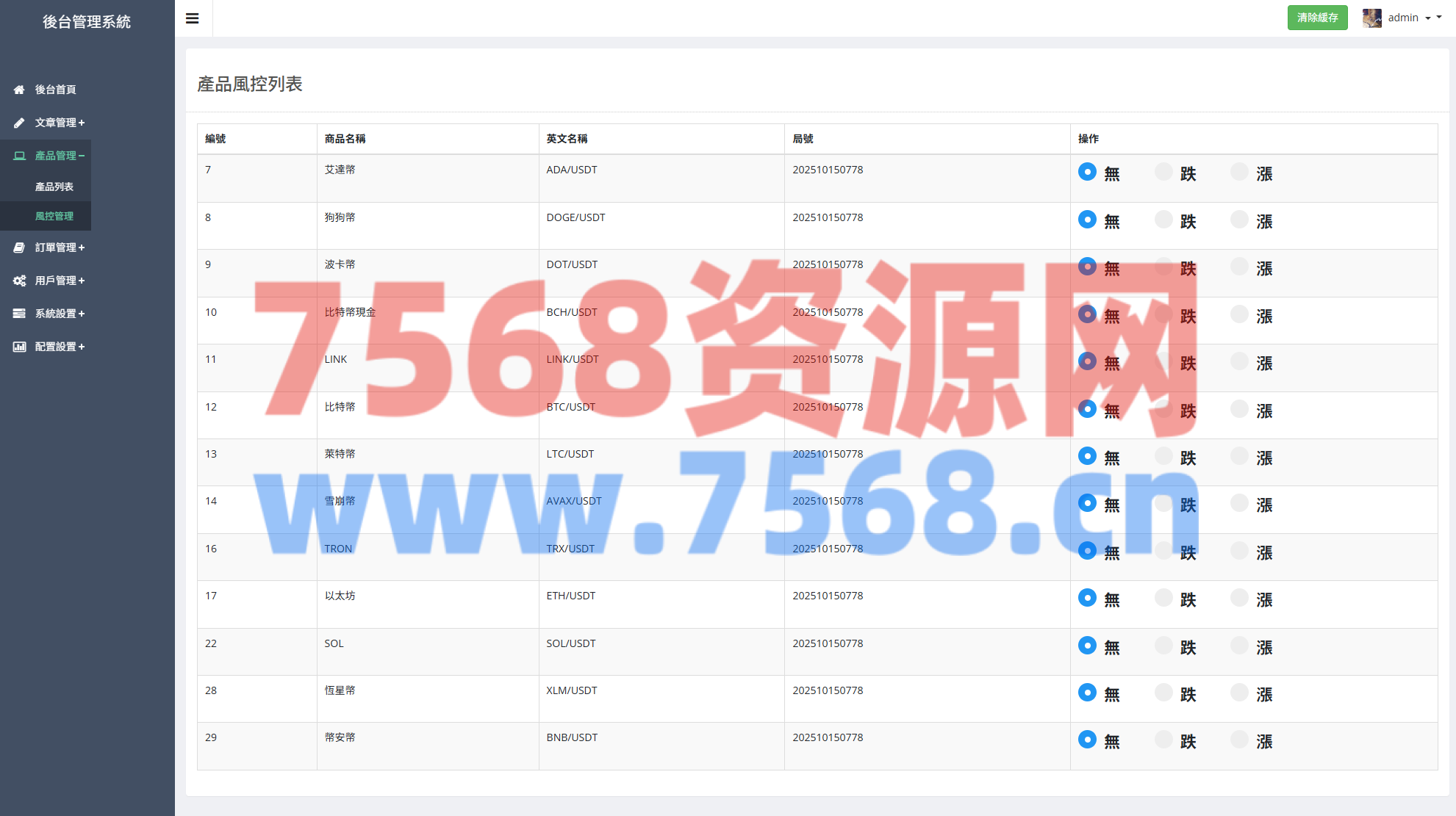Select 漲 radio for DOGE/USDT row
Viewport: 1456px width, 816px height.
click(x=1239, y=220)
